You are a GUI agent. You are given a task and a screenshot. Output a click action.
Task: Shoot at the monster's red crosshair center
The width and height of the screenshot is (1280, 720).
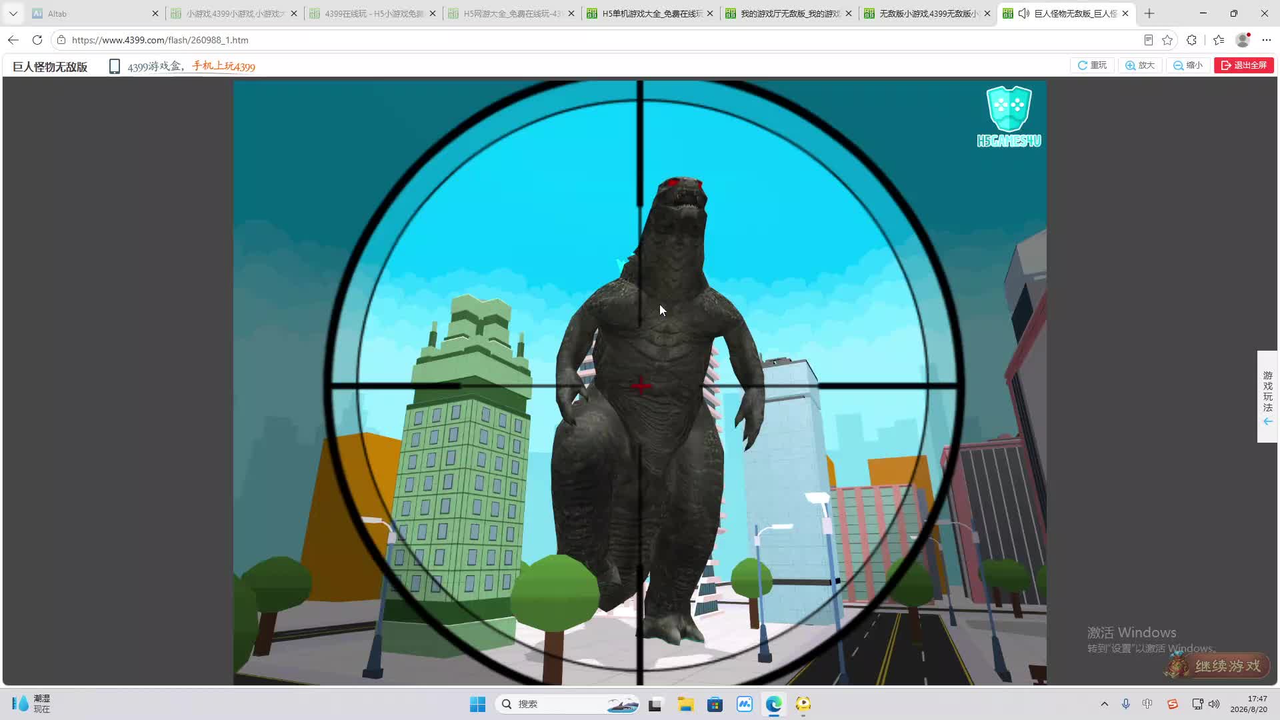[x=641, y=385]
